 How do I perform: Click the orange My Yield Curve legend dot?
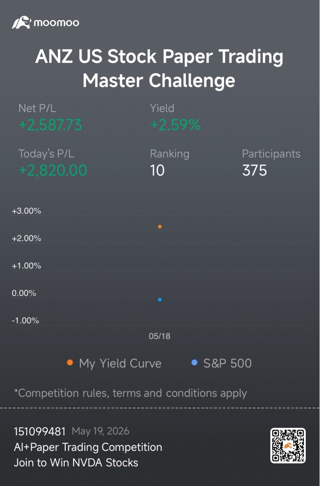pos(70,362)
